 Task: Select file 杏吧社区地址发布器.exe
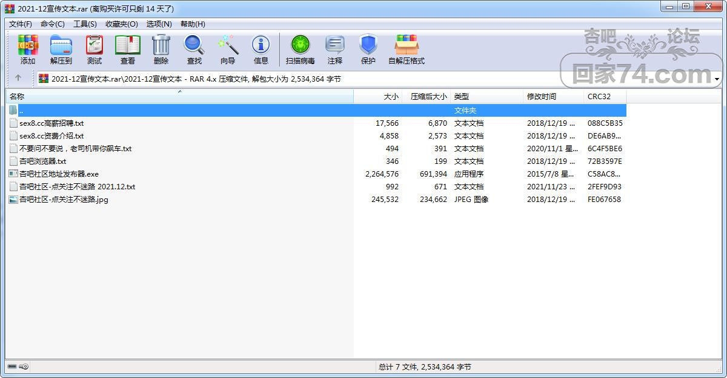[59, 174]
